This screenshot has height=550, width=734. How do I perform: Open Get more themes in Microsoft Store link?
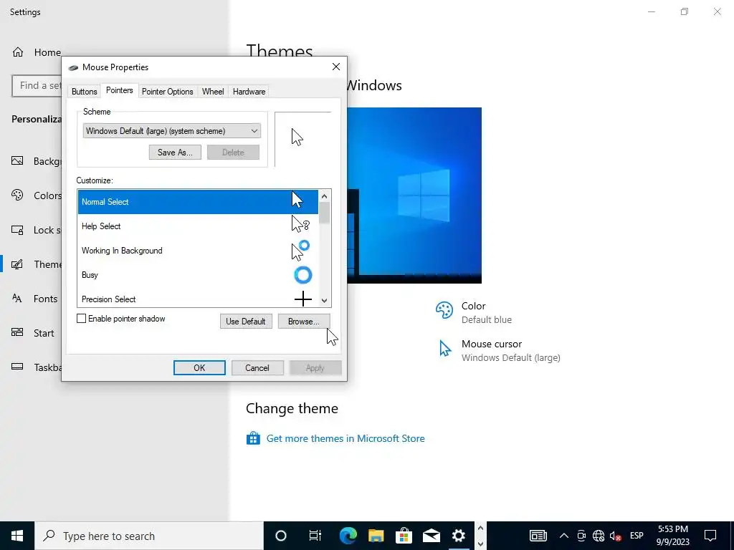[345, 439]
